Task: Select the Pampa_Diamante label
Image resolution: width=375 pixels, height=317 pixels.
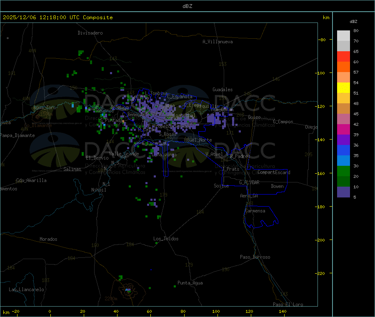Action: (17, 135)
